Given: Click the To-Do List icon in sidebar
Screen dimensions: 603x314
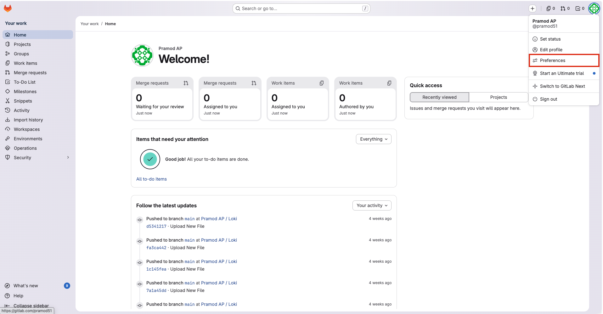Looking at the screenshot, I should point(8,82).
